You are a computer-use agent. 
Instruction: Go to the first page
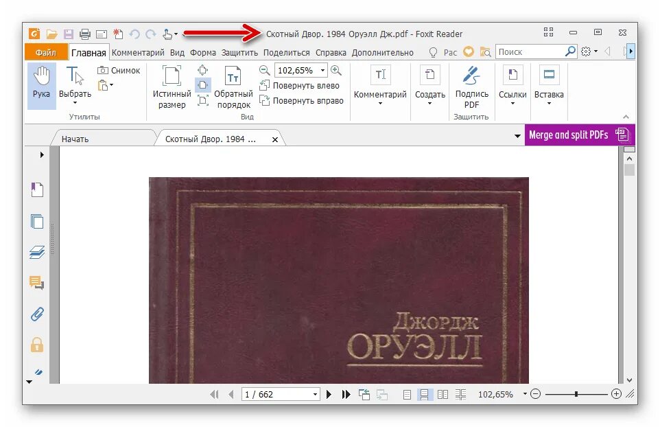tap(214, 394)
